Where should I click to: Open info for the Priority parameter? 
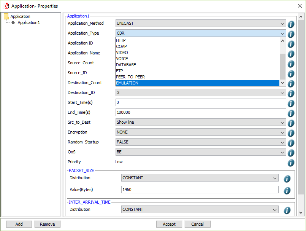291,162
